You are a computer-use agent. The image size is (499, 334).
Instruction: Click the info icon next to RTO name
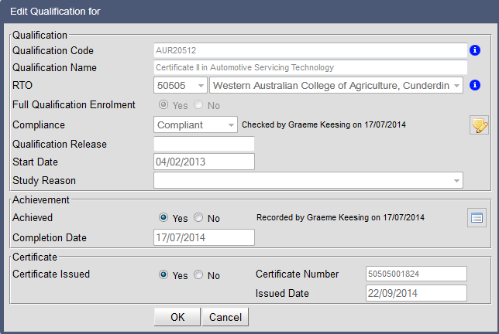pyautogui.click(x=476, y=85)
